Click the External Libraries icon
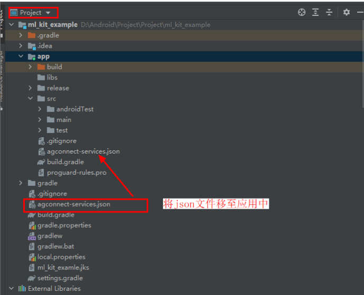Screen dimensions: 364x295 coord(22,289)
